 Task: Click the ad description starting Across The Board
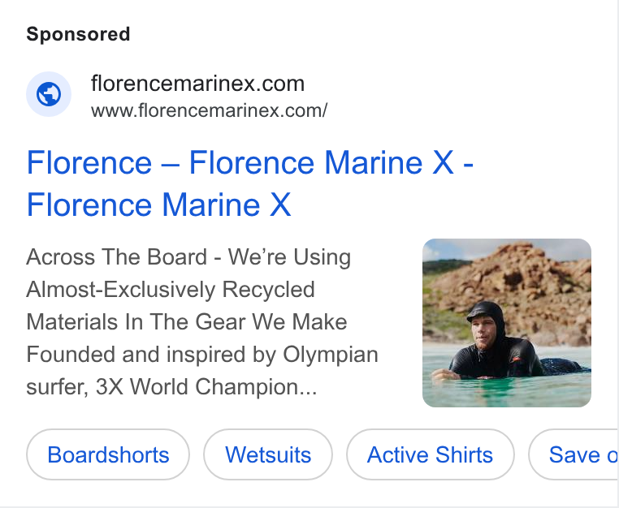click(202, 322)
